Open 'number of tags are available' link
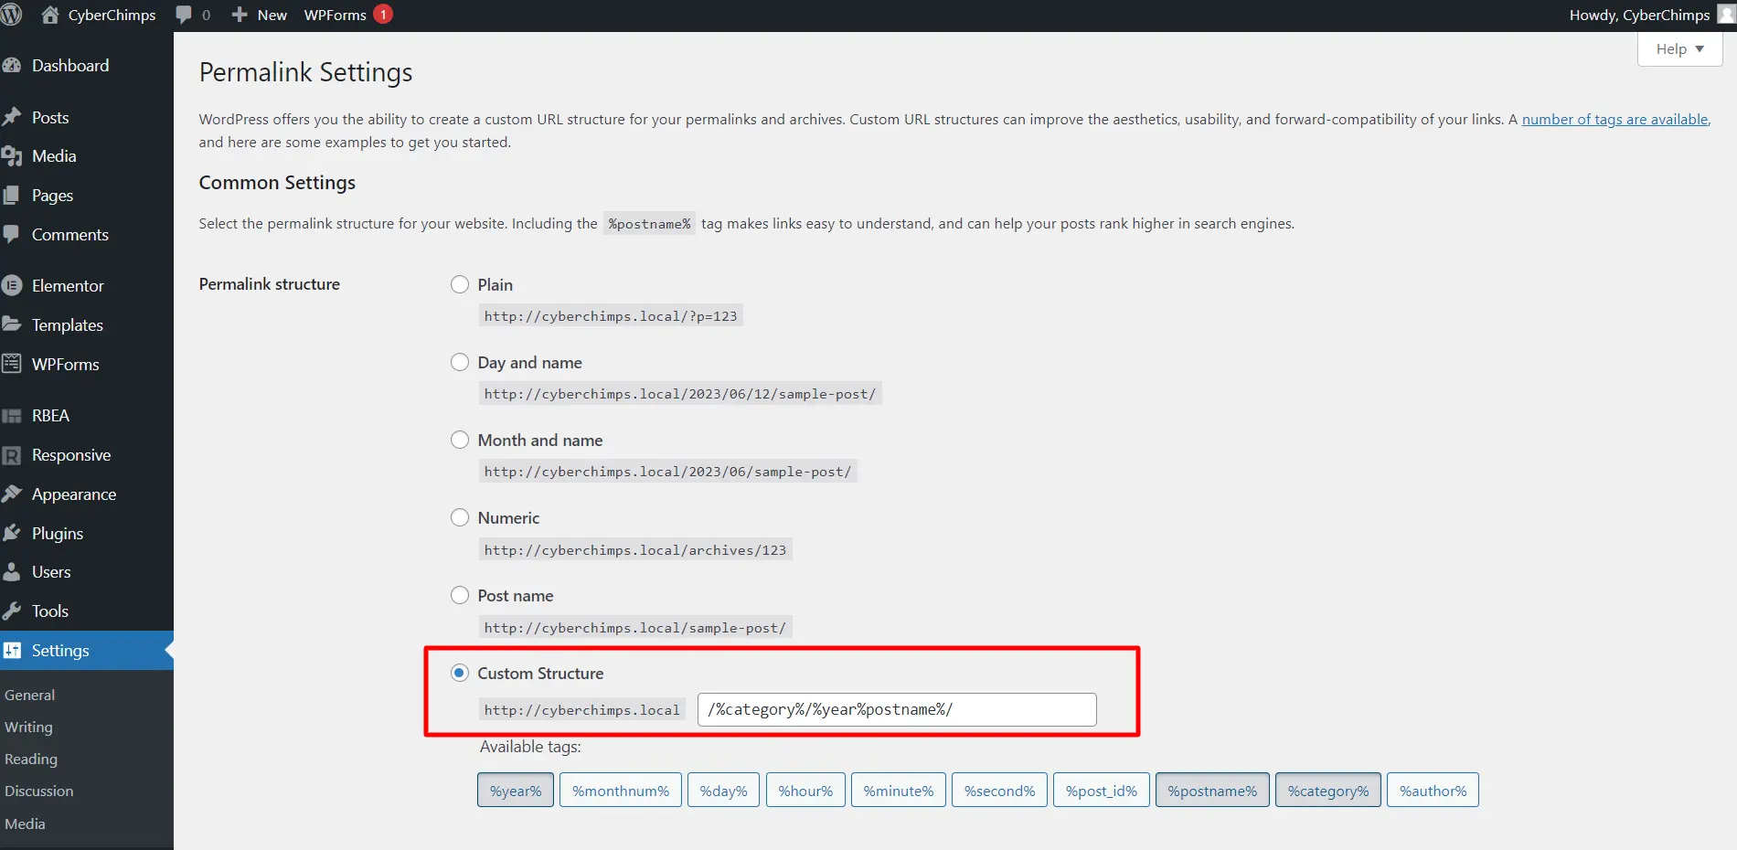This screenshot has width=1737, height=850. [1614, 119]
